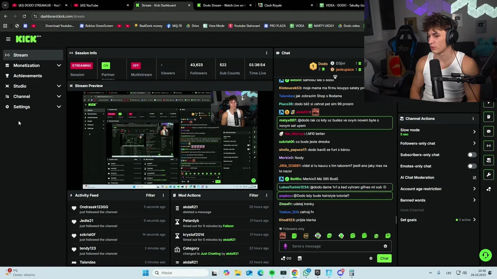Click in the Send a message field

coord(335,246)
